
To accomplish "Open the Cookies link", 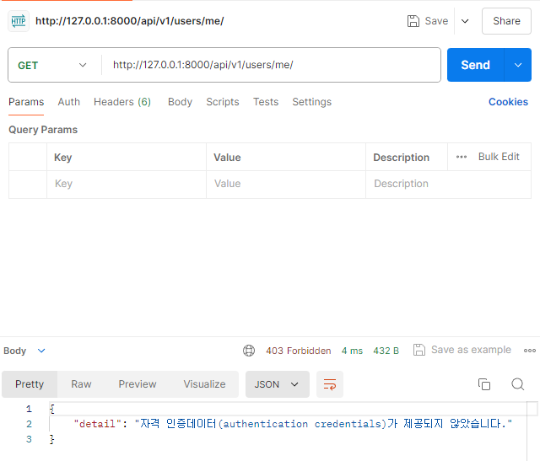I will click(508, 102).
